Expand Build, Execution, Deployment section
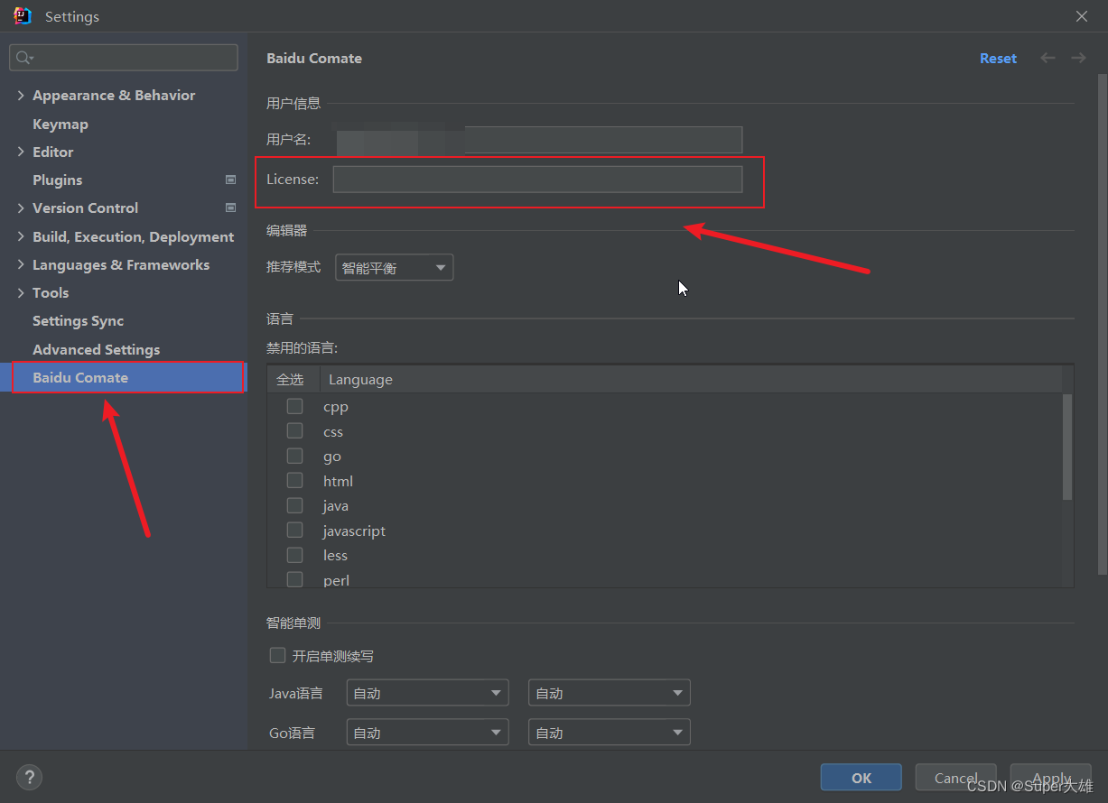This screenshot has width=1108, height=803. 21,236
